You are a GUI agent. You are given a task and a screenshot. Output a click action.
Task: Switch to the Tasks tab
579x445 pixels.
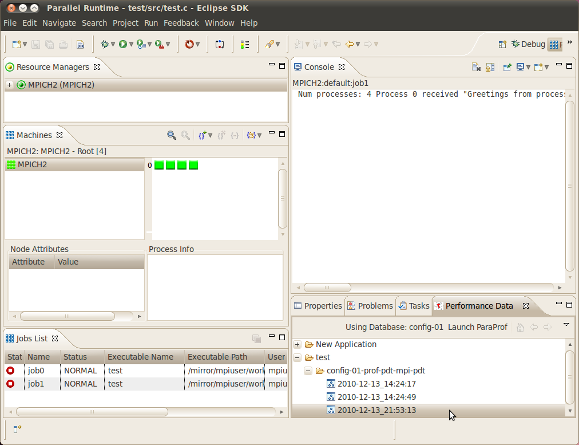[x=414, y=306]
